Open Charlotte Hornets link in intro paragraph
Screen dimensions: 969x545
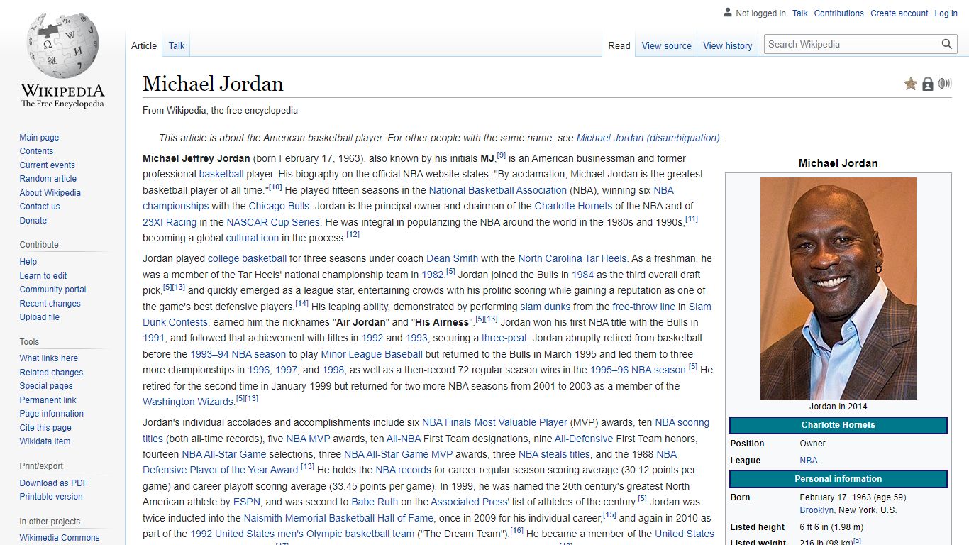pyautogui.click(x=573, y=206)
